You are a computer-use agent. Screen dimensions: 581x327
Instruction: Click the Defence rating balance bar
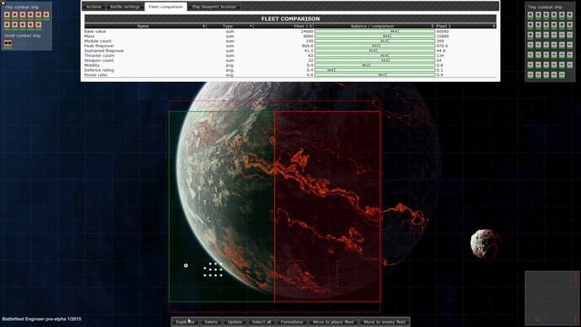pos(375,70)
